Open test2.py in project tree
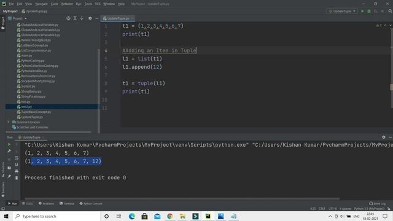Screen dimensions: 393x221 pyautogui.click(x=26, y=107)
